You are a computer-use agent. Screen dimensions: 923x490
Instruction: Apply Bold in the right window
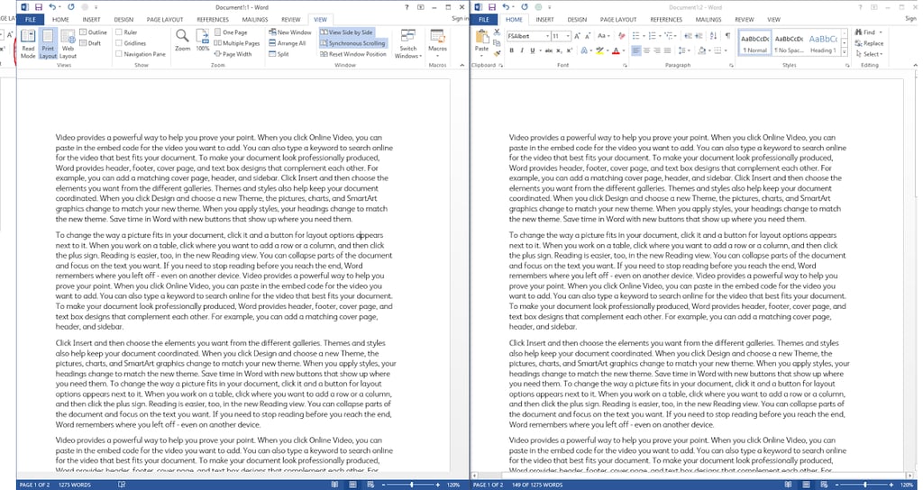tap(512, 51)
